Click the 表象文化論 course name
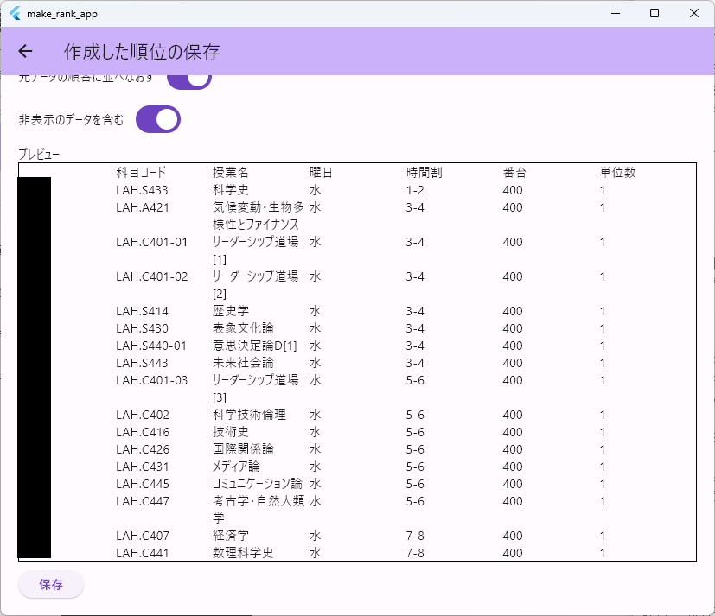This screenshot has width=715, height=616. coord(242,328)
